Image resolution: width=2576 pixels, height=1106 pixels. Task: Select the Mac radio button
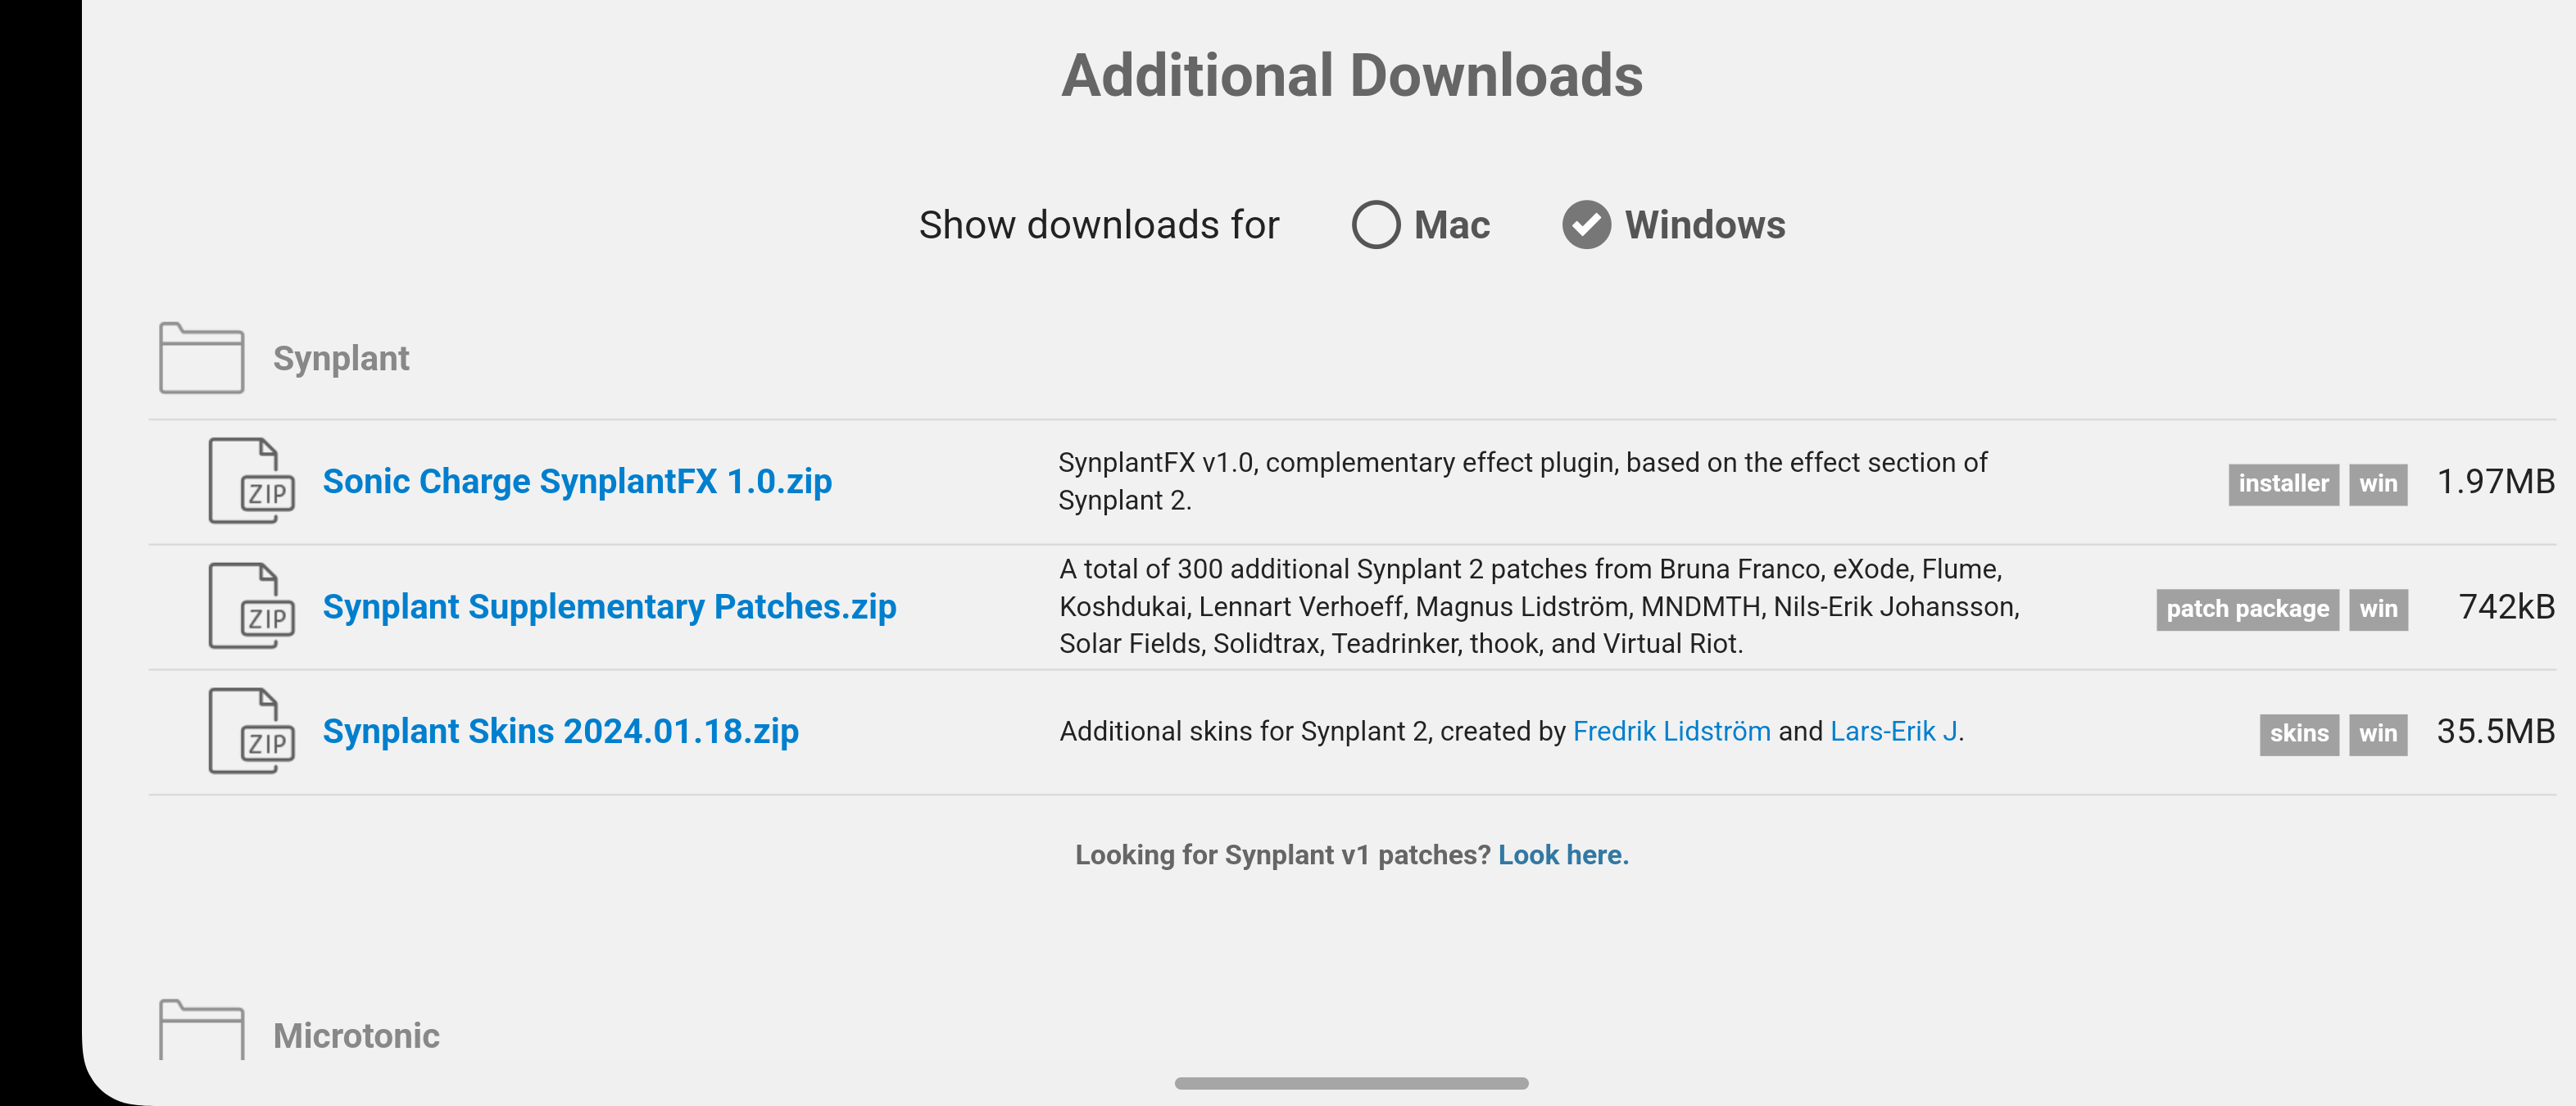1376,225
